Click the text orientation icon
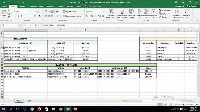 point(57,12)
